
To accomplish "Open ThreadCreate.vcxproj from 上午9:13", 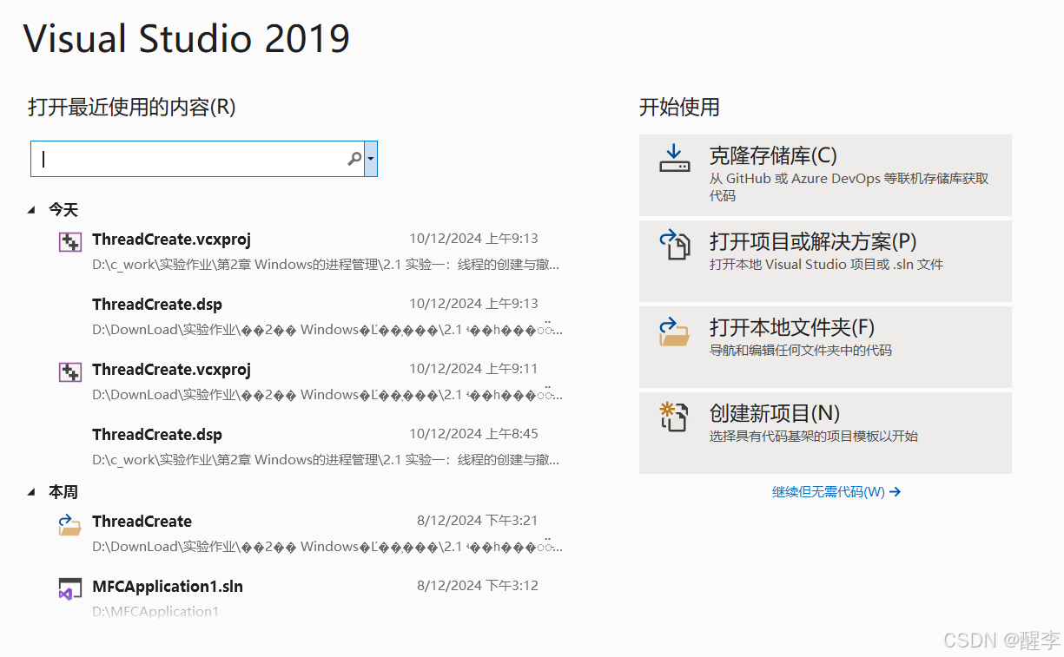I will pos(308,251).
